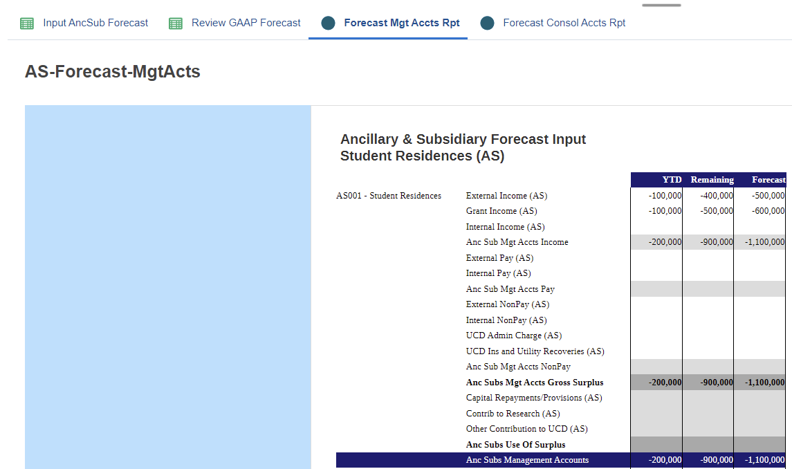Click the UCD Admin Charge (AS) row label

click(x=513, y=335)
